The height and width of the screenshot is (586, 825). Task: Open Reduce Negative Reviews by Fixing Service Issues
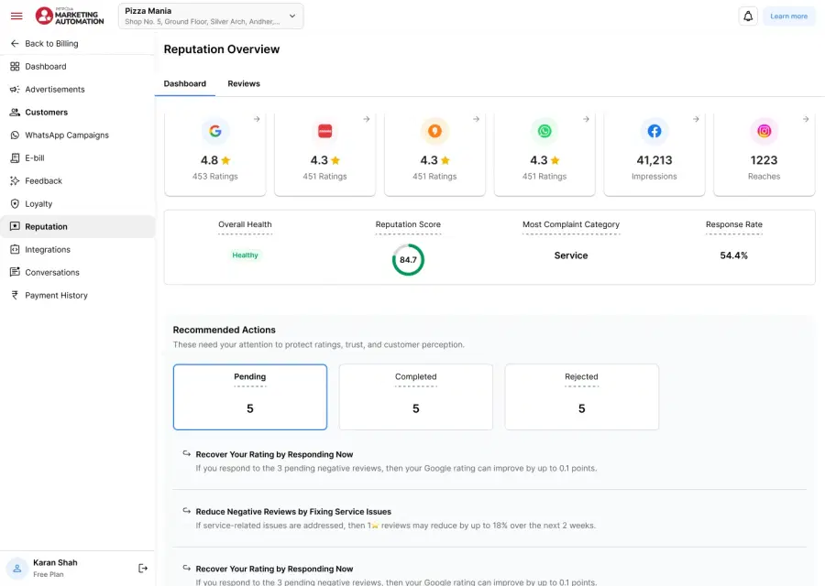293,511
